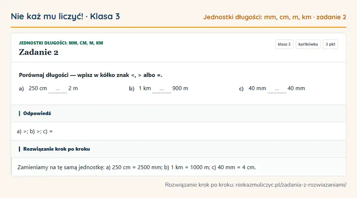Click the 'Zamieniamy na tę samą jednostkę' explanation

tap(137, 167)
